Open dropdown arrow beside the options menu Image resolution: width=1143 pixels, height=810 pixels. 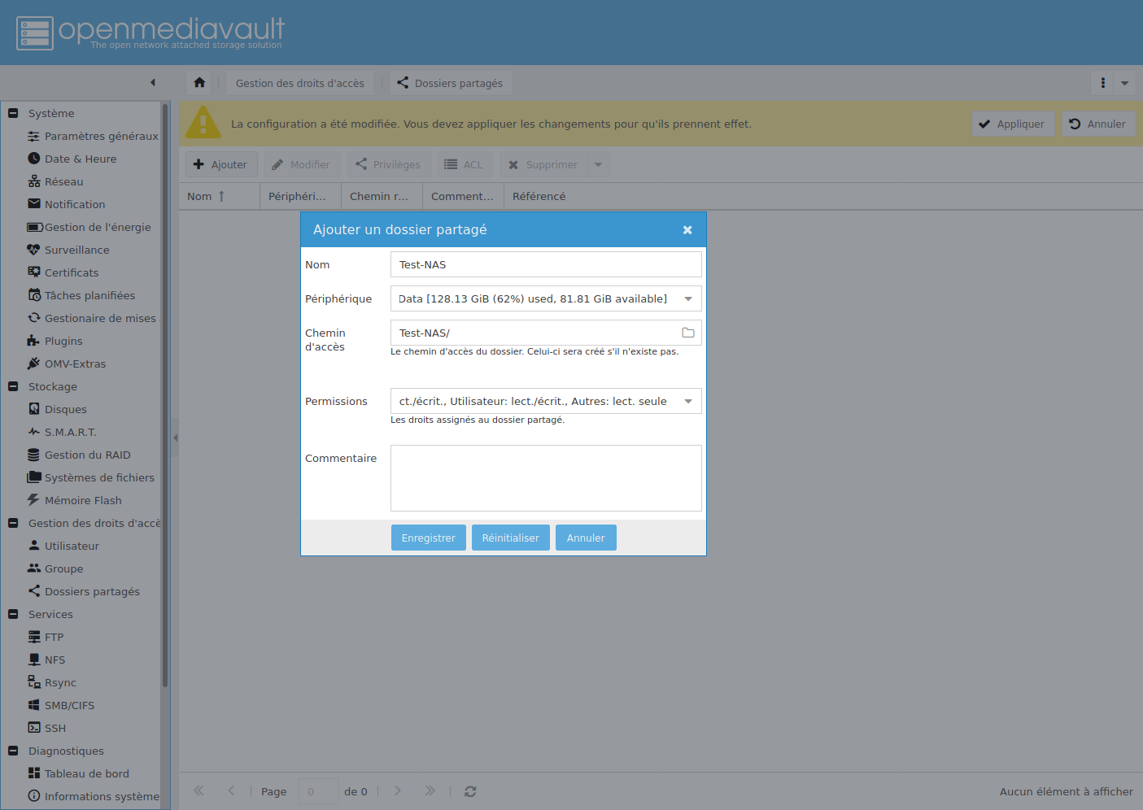coord(1124,83)
